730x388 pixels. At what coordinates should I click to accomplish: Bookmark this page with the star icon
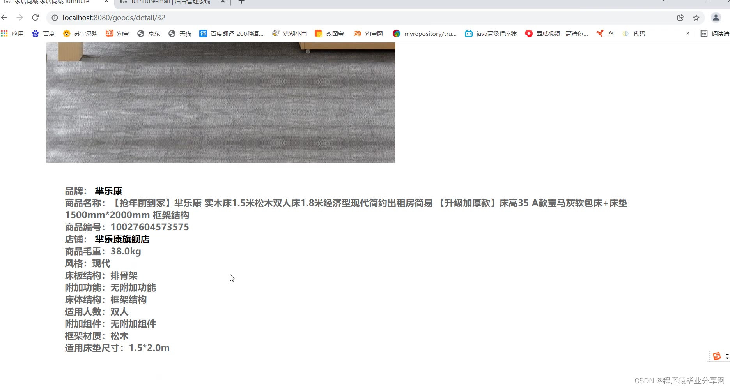pyautogui.click(x=696, y=18)
